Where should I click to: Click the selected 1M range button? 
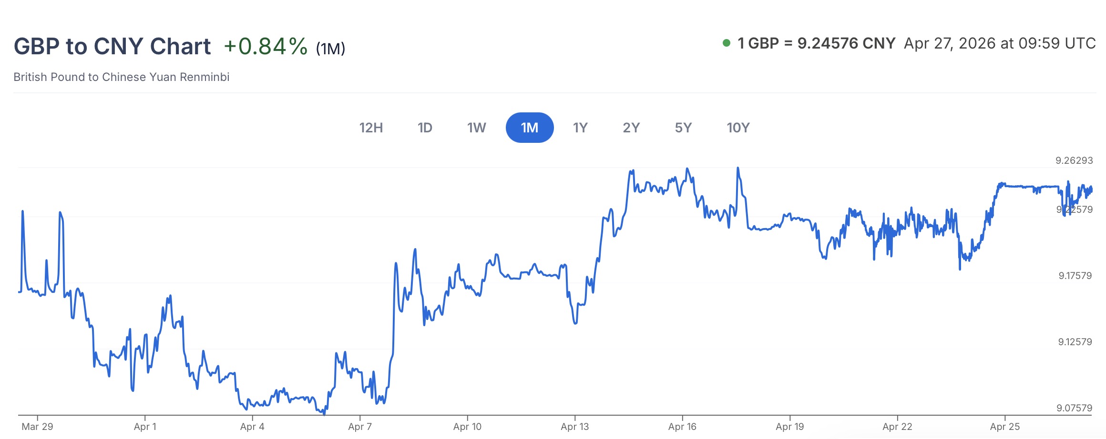point(530,128)
